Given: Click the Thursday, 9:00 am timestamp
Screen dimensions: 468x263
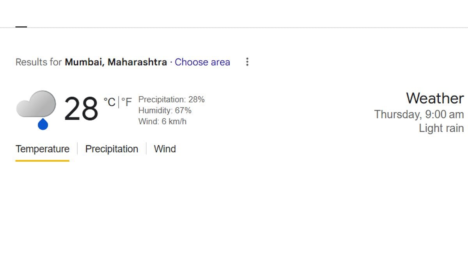Looking at the screenshot, I should click(419, 114).
